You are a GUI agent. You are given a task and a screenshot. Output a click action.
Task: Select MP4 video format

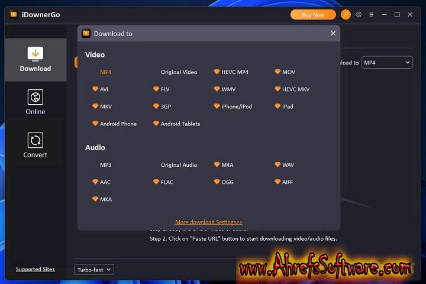click(105, 72)
